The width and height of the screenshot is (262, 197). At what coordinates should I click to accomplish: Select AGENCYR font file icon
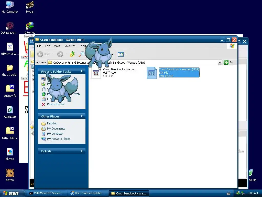point(10,112)
